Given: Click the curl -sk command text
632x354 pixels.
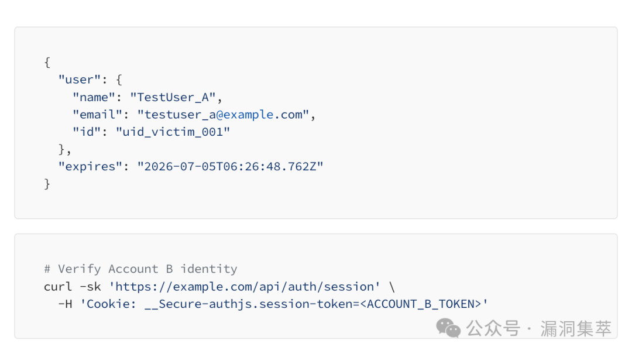Looking at the screenshot, I should click(x=73, y=287).
